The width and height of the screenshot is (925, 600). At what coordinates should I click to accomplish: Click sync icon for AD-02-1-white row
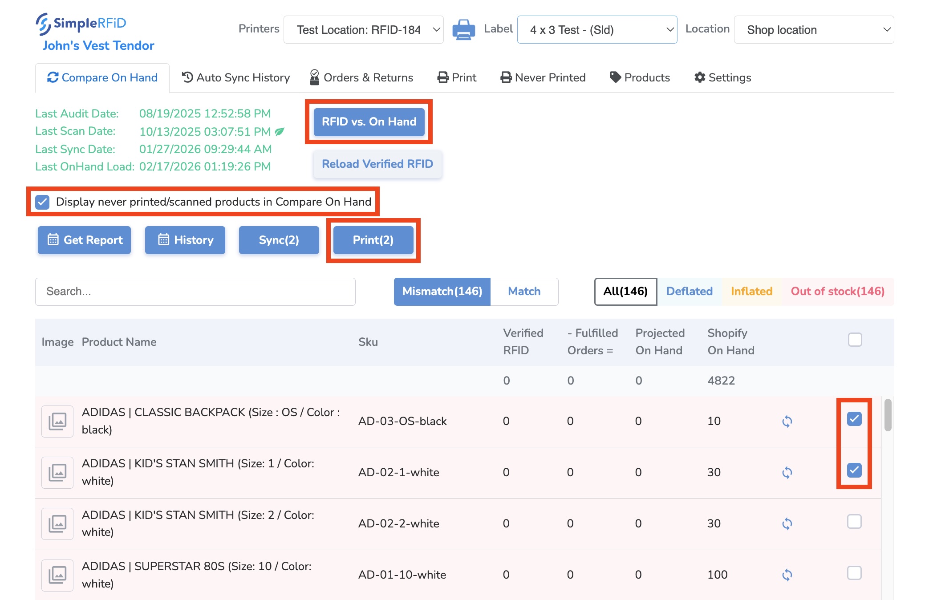[787, 472]
